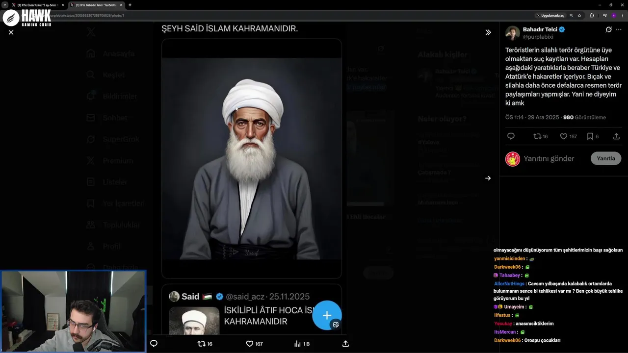Open 980 Görüntüleme view count
This screenshot has height=353, width=628.
(x=584, y=118)
